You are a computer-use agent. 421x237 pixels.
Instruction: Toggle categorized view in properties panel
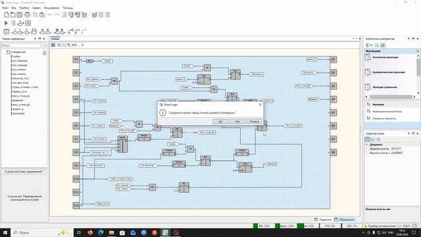[x=367, y=139]
